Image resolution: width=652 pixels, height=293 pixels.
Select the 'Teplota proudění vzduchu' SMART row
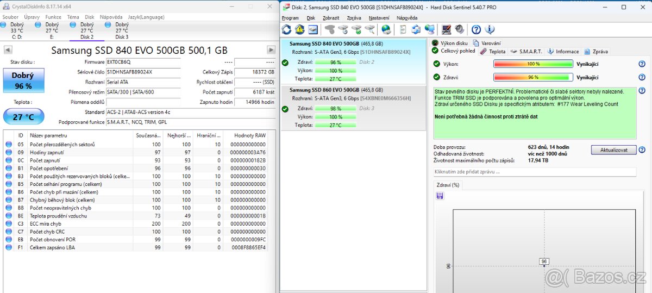tap(136, 215)
